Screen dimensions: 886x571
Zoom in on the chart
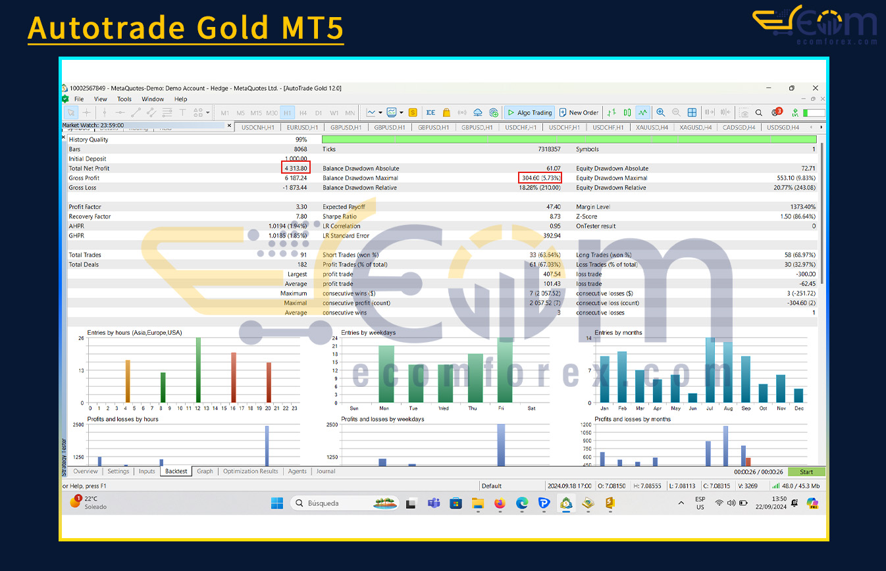[x=661, y=112]
